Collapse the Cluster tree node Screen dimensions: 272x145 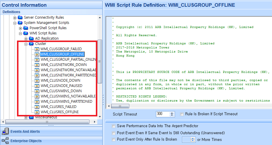[26, 44]
